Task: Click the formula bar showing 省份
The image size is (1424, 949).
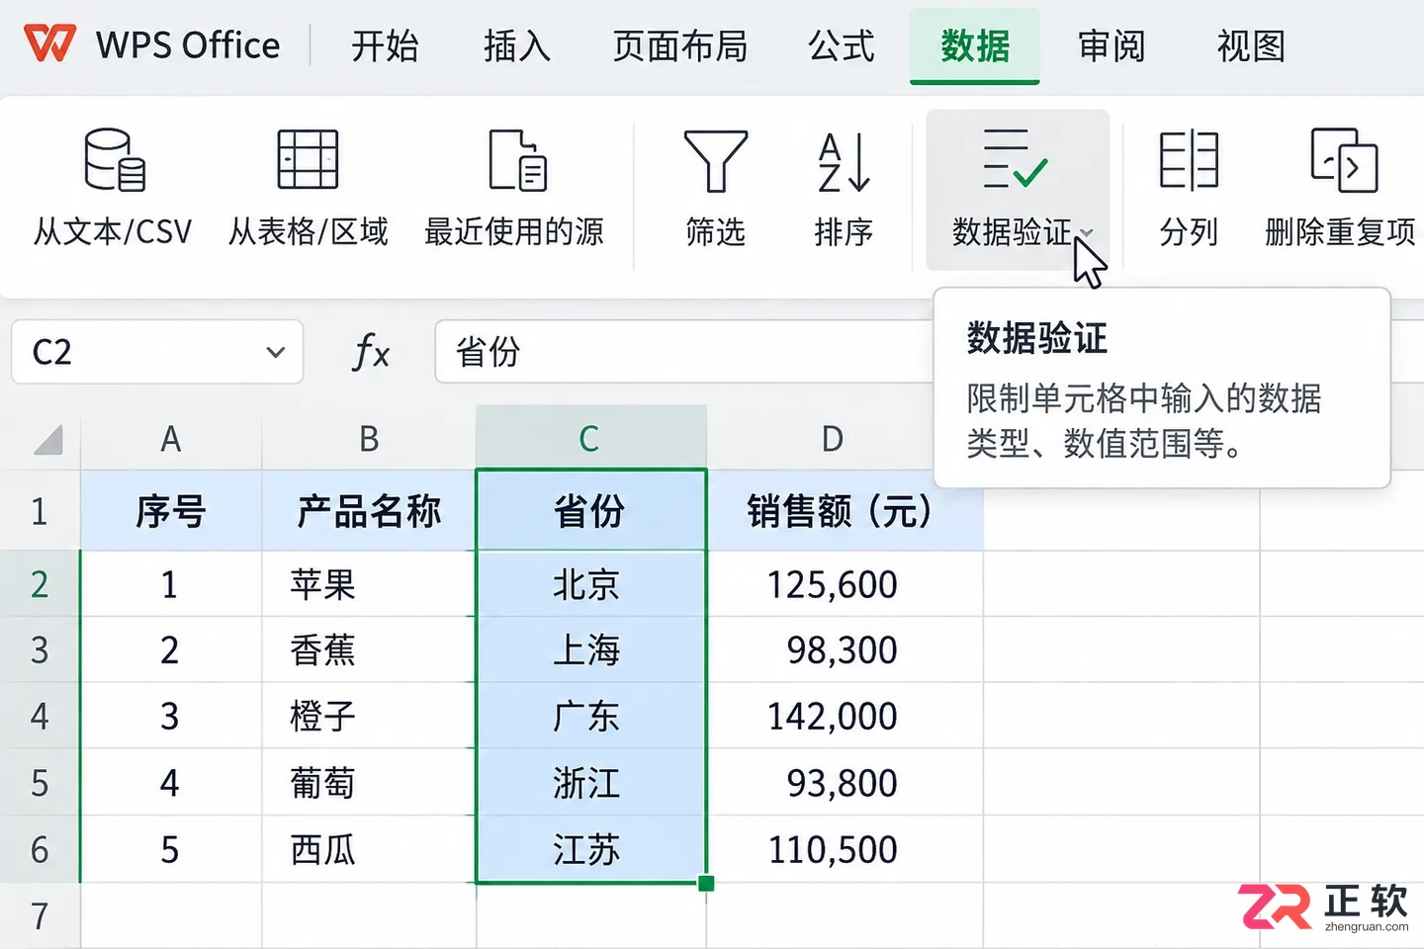Action: [682, 352]
